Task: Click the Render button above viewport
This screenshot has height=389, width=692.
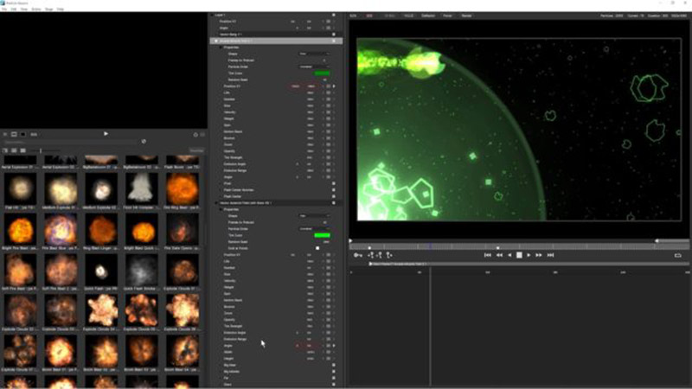Action: [x=466, y=16]
